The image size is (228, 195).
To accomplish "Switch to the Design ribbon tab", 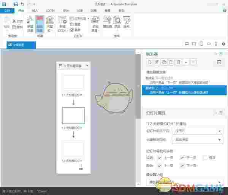I will tap(66, 11).
